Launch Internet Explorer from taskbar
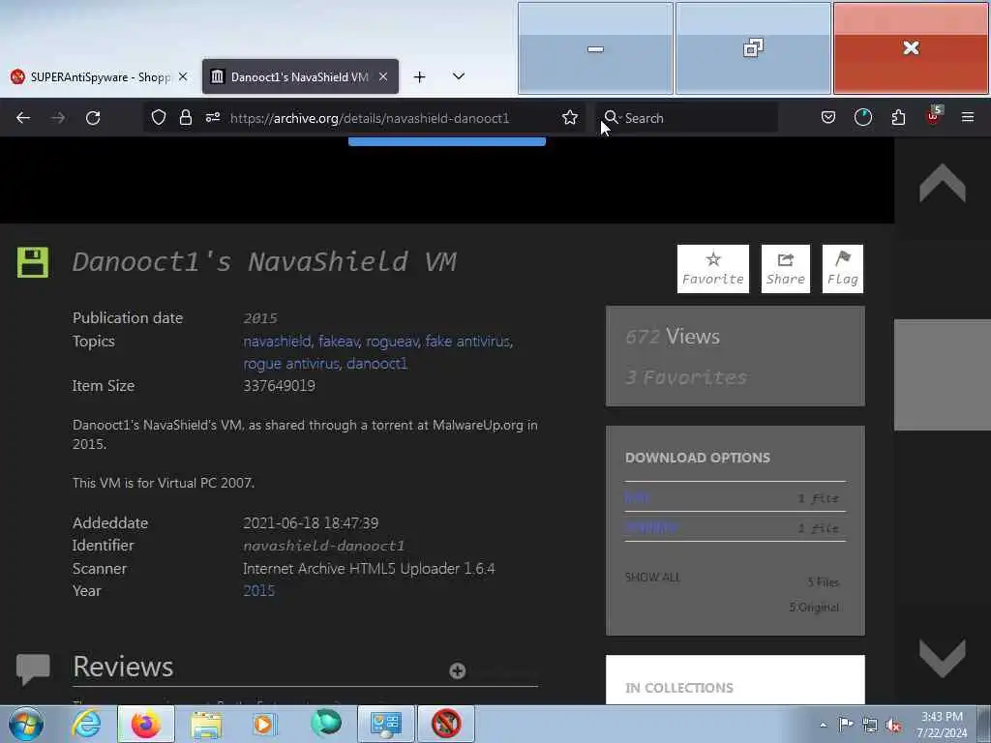Image resolution: width=991 pixels, height=743 pixels. tap(86, 724)
